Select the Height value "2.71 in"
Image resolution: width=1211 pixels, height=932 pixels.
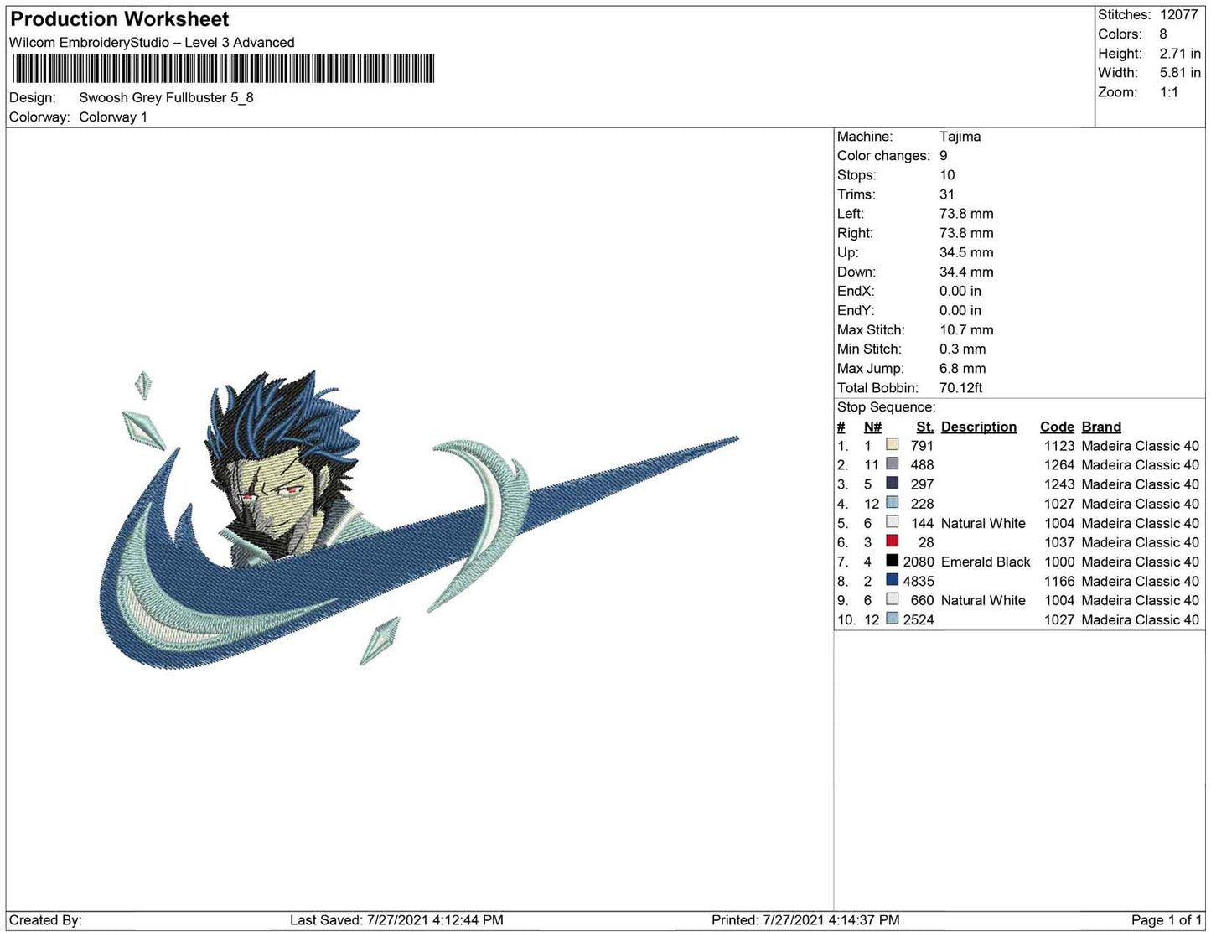[x=1180, y=54]
